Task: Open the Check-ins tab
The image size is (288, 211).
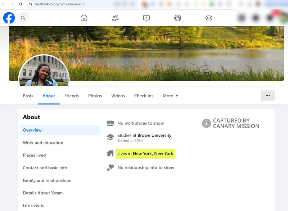Action: (x=144, y=96)
